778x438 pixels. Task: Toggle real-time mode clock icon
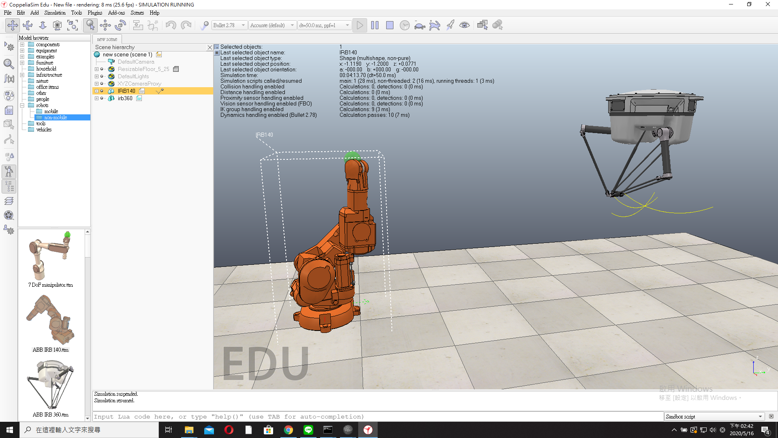[x=405, y=25]
